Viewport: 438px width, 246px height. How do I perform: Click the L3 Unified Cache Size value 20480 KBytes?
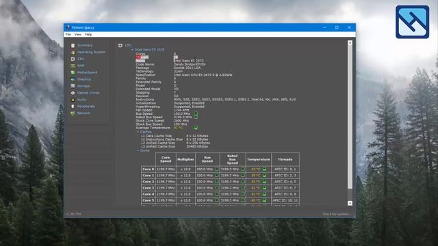[197, 146]
